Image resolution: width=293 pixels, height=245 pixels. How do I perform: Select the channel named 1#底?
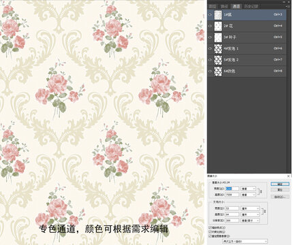pos(247,15)
